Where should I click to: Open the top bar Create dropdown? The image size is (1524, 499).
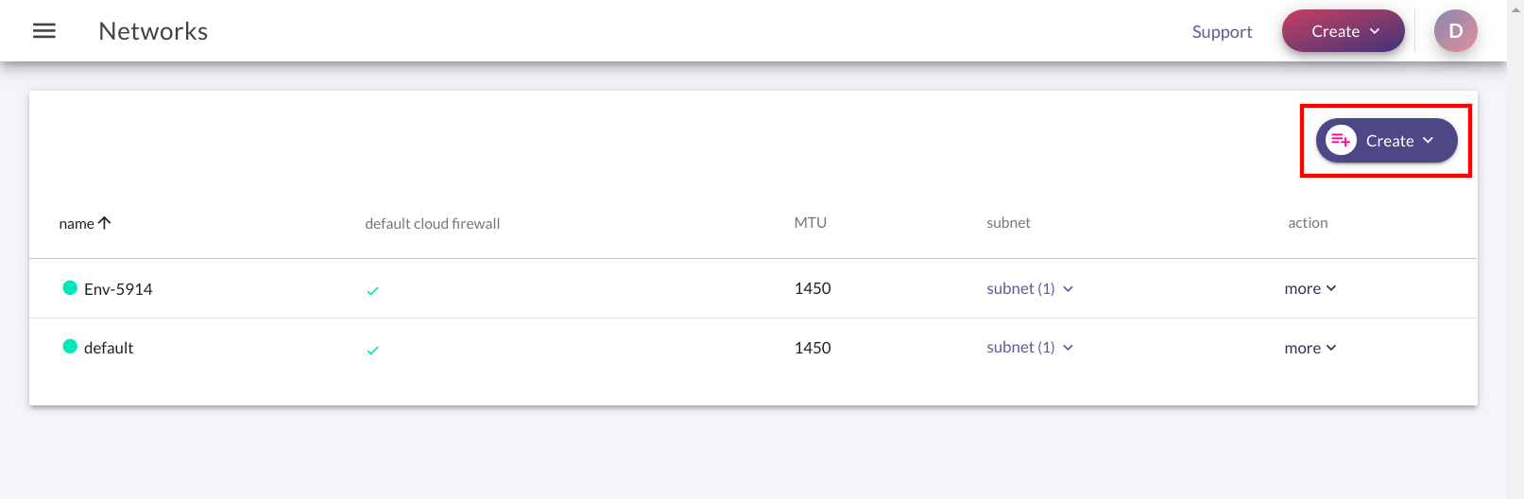(x=1343, y=31)
